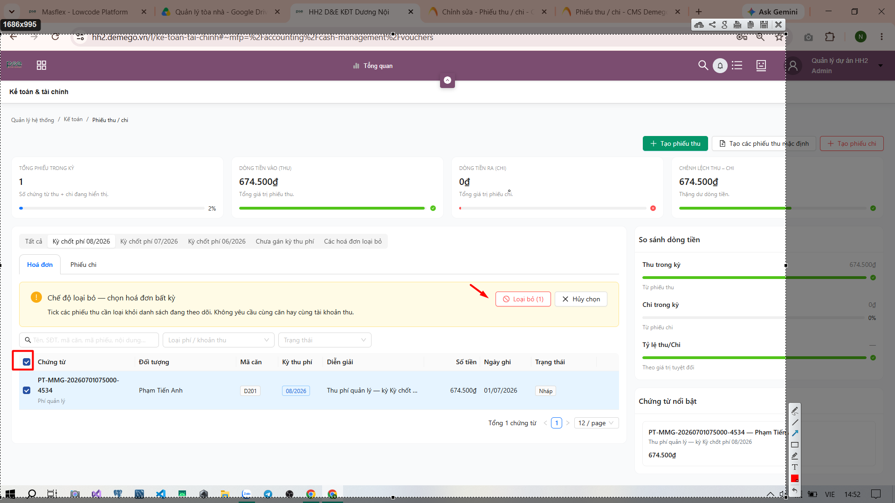Open the Ask Gemini button

[x=773, y=12]
